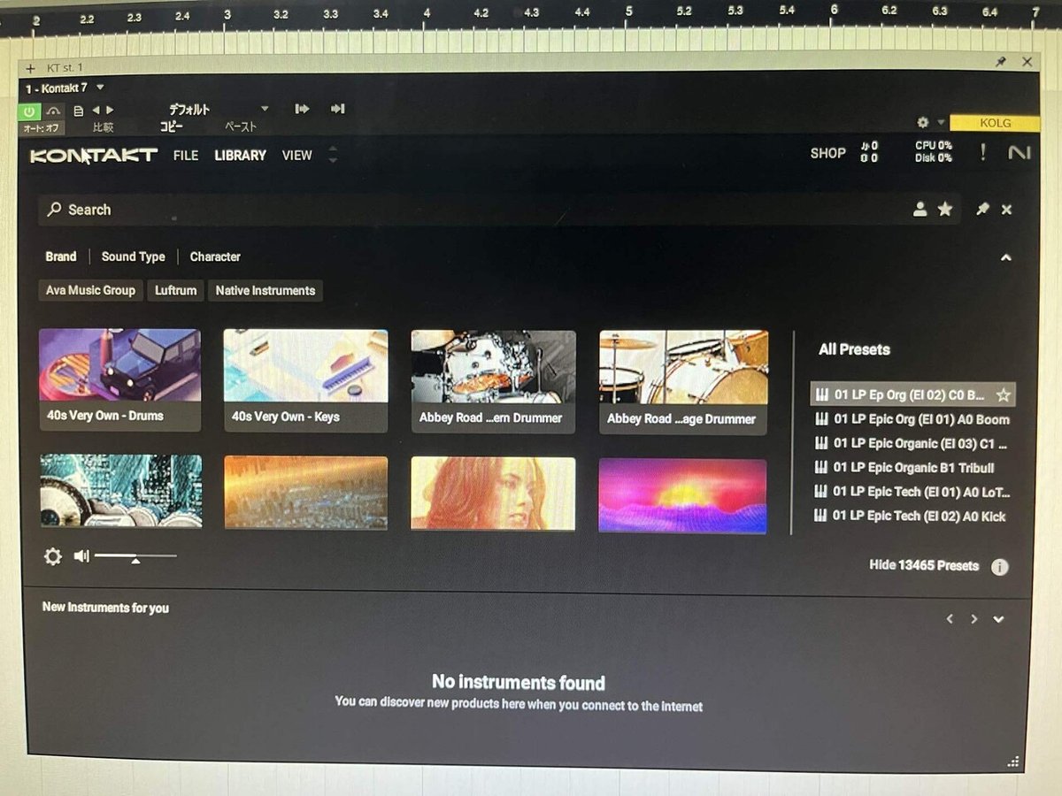Open 40s Very Own - Drums library

(x=119, y=380)
